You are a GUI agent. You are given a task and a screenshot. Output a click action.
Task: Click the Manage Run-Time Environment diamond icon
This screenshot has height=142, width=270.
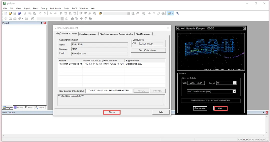(81, 18)
